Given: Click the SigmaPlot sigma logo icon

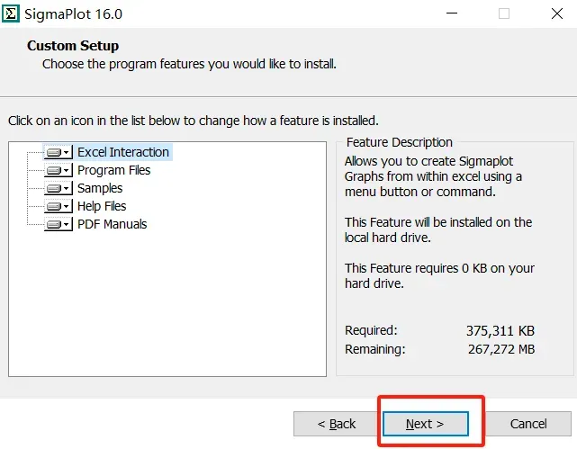Looking at the screenshot, I should coord(10,14).
